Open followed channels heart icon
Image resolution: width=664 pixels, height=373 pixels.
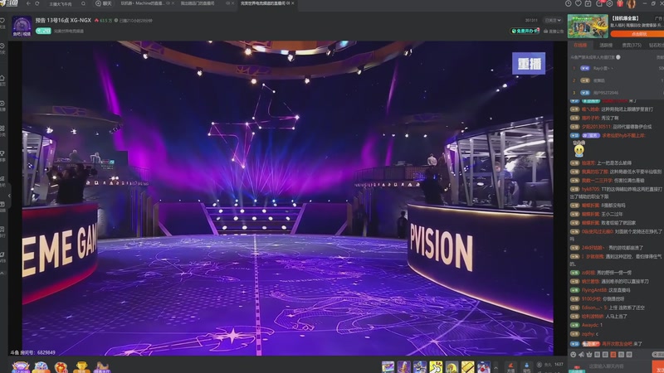click(x=578, y=3)
